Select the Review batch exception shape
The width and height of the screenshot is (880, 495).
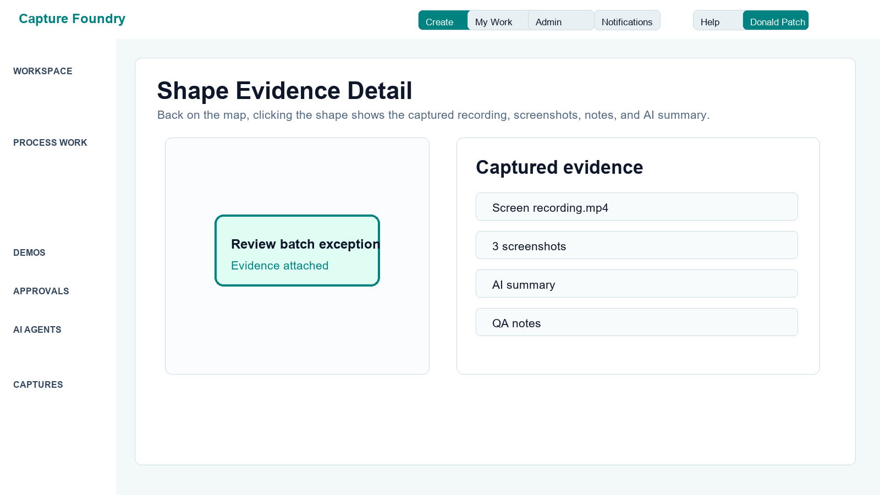click(297, 250)
